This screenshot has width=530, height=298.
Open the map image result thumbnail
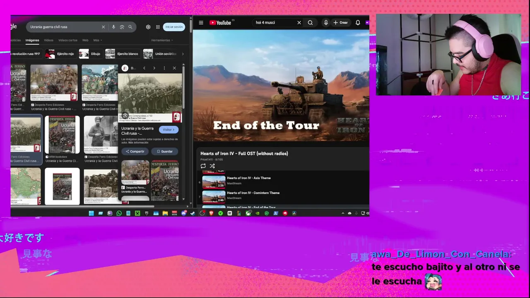(x=26, y=186)
